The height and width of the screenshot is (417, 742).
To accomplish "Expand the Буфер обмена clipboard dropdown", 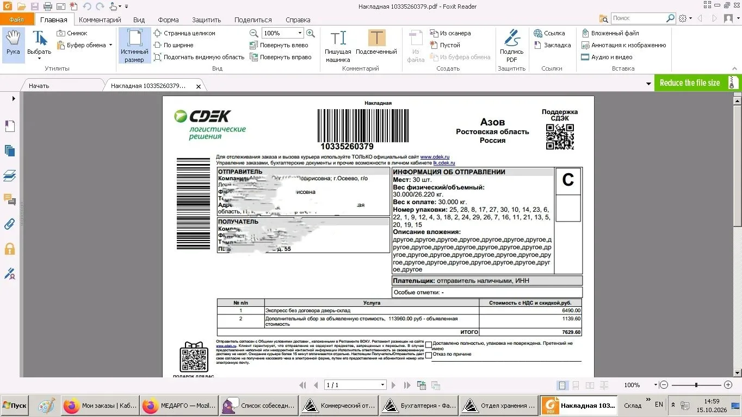I will [110, 45].
